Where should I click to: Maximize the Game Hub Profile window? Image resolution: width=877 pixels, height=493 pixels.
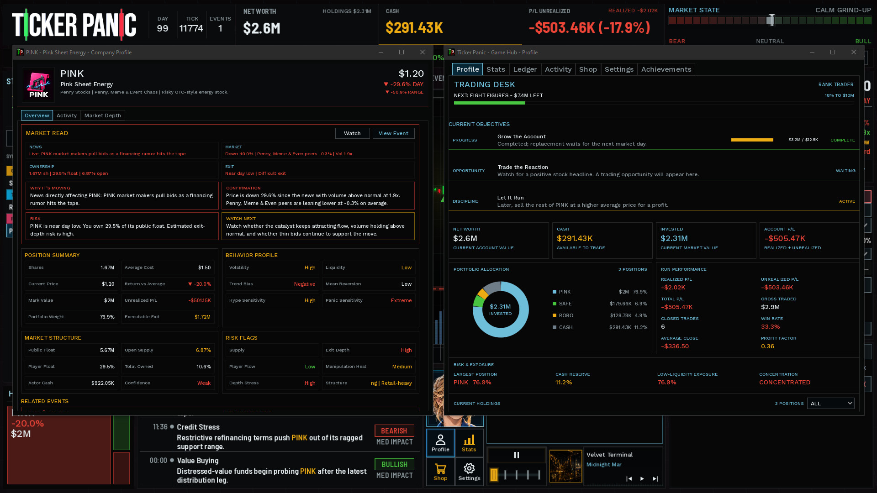pos(833,52)
